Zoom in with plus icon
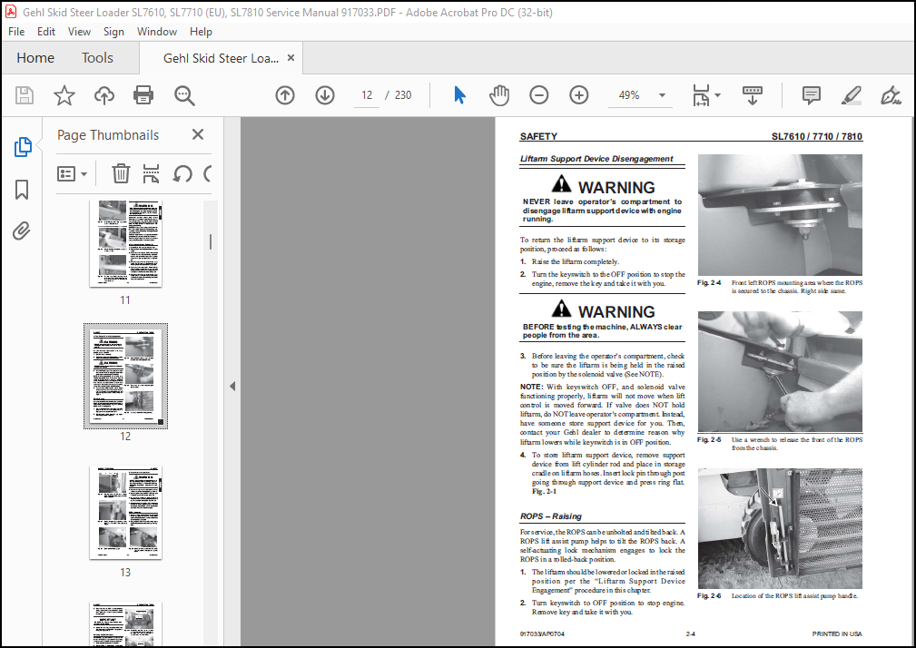916x648 pixels. [579, 95]
